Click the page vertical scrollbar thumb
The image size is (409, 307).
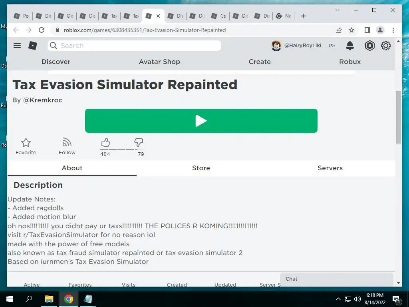click(x=398, y=117)
